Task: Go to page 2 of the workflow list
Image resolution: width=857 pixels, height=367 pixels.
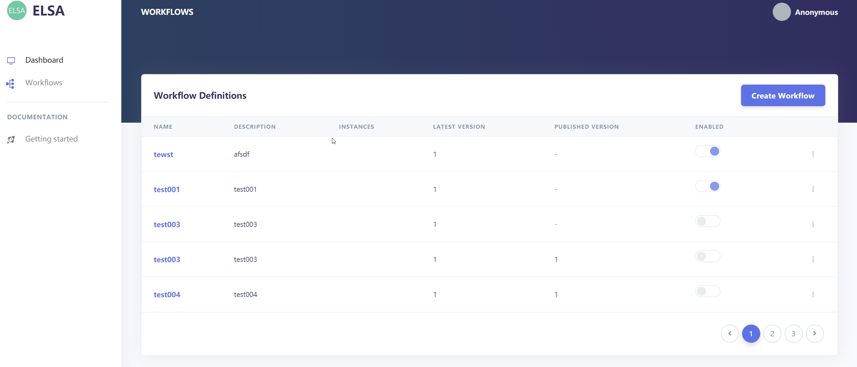Action: [772, 333]
